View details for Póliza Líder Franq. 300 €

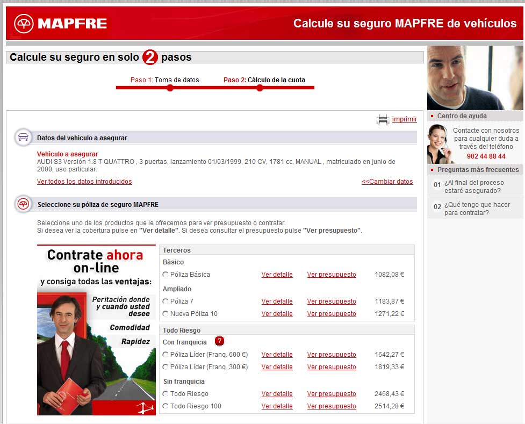click(277, 367)
